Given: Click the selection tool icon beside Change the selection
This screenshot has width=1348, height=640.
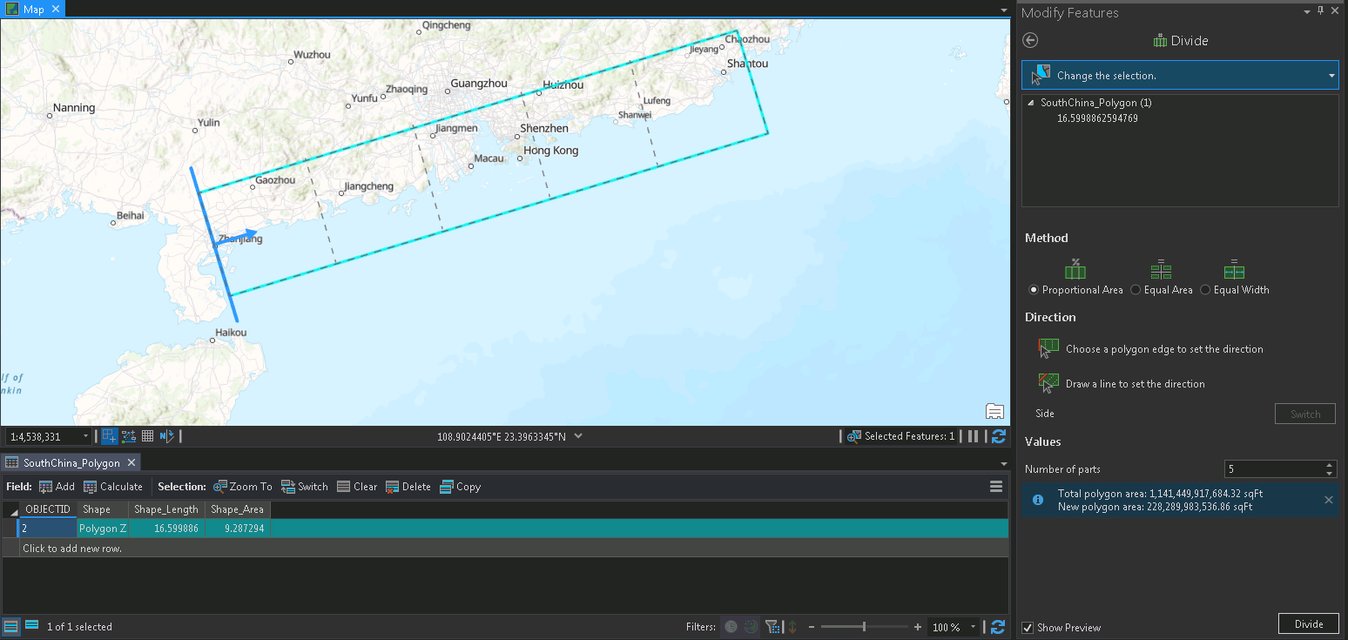Looking at the screenshot, I should click(x=1041, y=75).
